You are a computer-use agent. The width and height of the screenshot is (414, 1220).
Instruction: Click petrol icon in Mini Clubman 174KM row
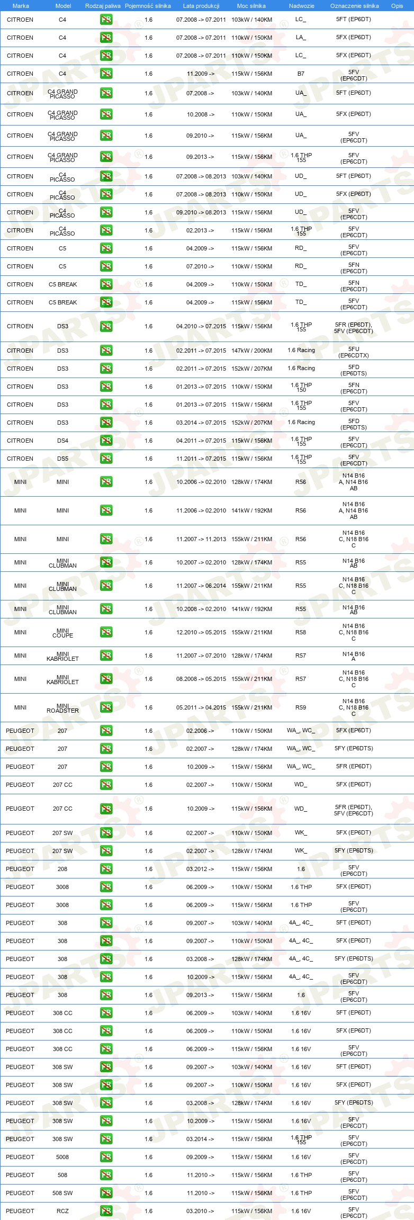106,562
